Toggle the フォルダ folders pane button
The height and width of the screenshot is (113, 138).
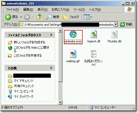click(70, 17)
